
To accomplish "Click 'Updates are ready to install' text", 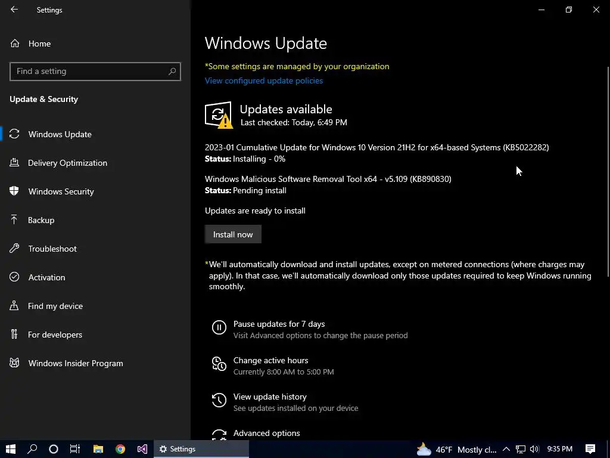I will [255, 211].
